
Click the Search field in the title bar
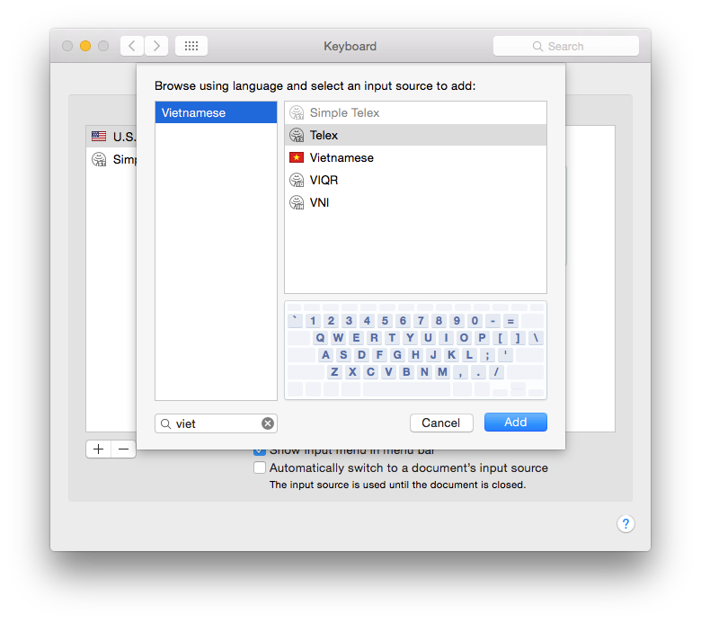(565, 46)
